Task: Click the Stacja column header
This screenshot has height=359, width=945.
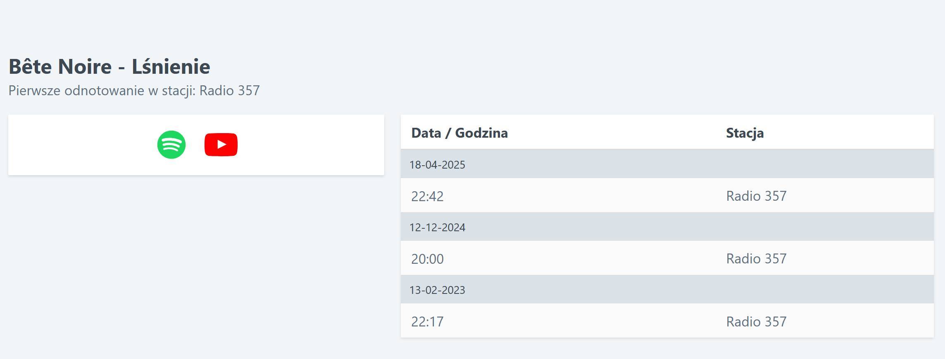Action: 745,133
